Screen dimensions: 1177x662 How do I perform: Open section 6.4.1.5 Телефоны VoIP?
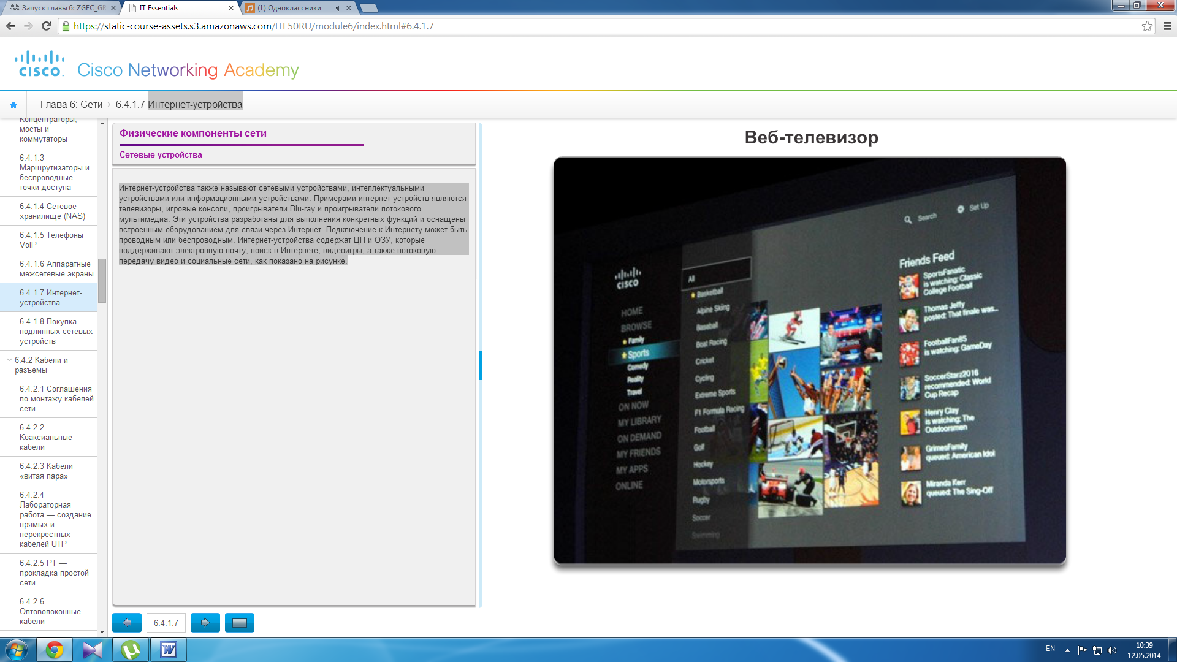48,240
